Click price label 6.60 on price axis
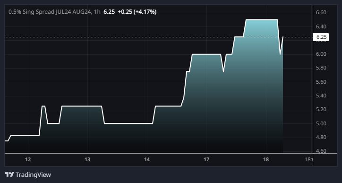342x183 pixels. pyautogui.click(x=321, y=12)
